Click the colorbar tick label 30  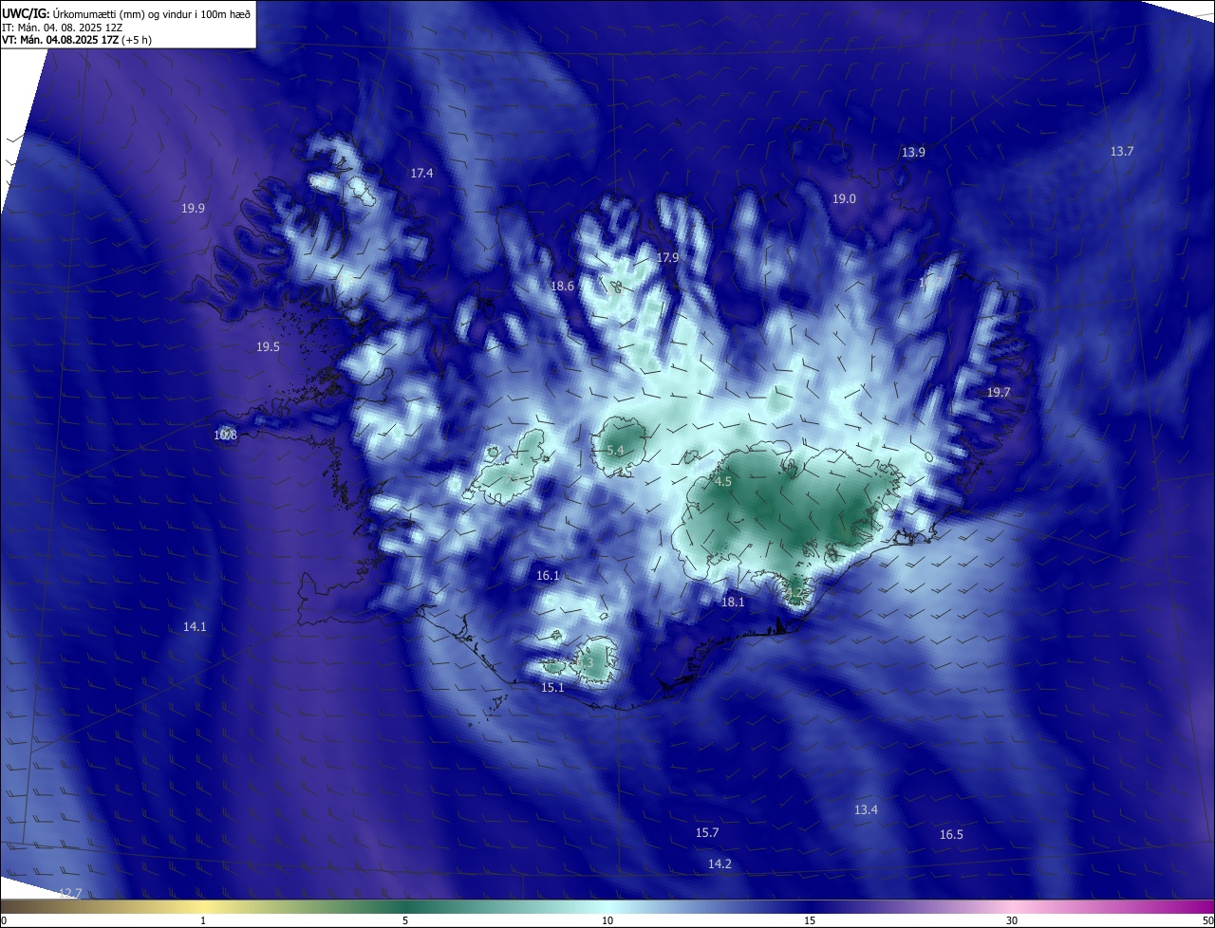[1012, 921]
